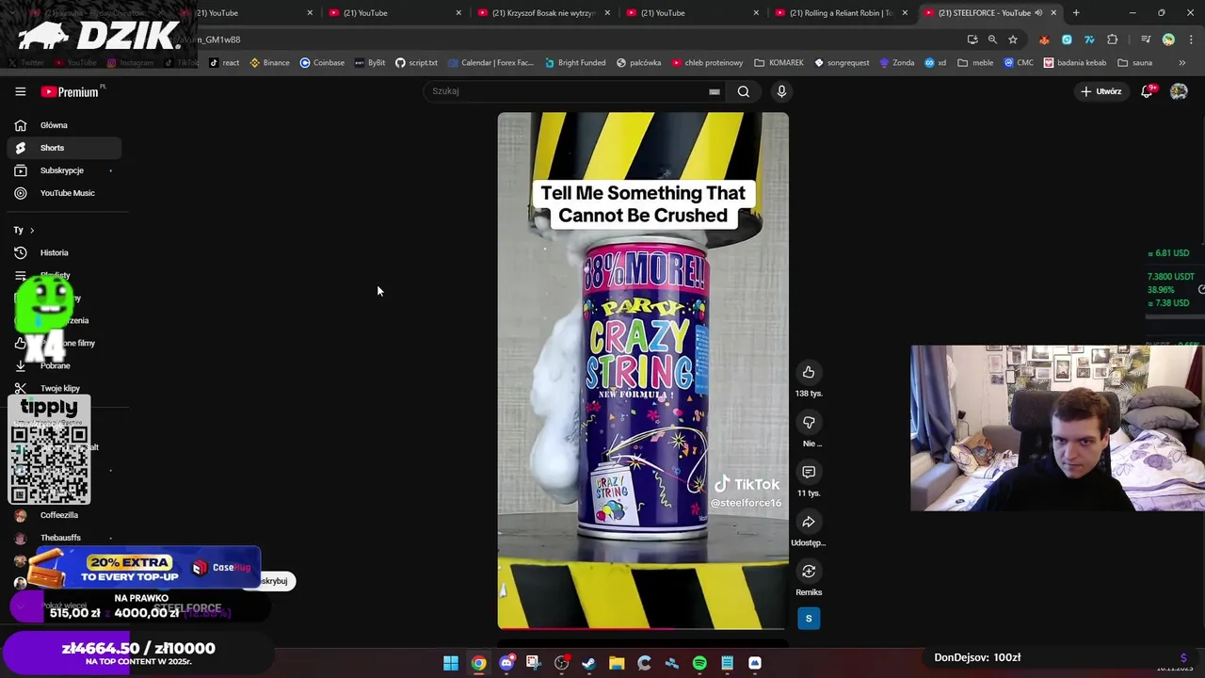Open a new browser tab
Viewport: 1205px width, 678px height.
pos(1076,13)
